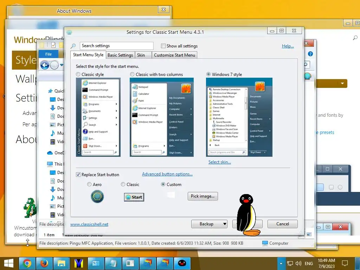The image size is (360, 270).
Task: Visit www.classicshell.net link
Action: pyautogui.click(x=89, y=224)
